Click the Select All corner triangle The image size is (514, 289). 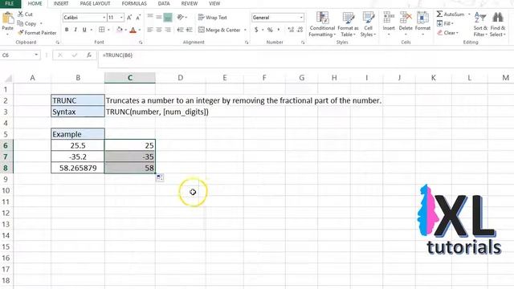click(x=8, y=79)
